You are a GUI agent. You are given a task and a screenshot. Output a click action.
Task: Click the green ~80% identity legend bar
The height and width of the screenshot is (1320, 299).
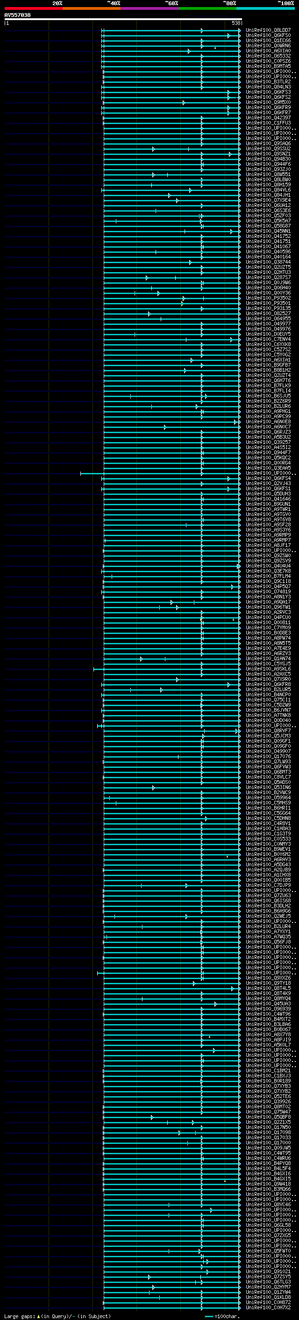coord(207,8)
